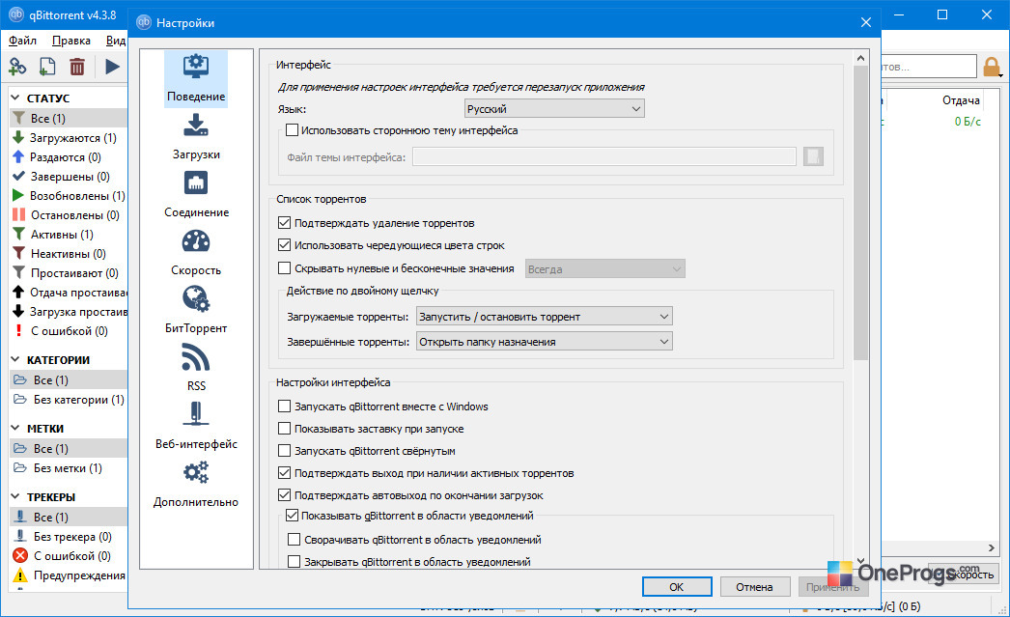Select Без трекера (0) tracker filter
The width and height of the screenshot is (1010, 617).
69,537
